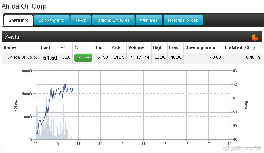Click the +/- column header

click(x=64, y=47)
